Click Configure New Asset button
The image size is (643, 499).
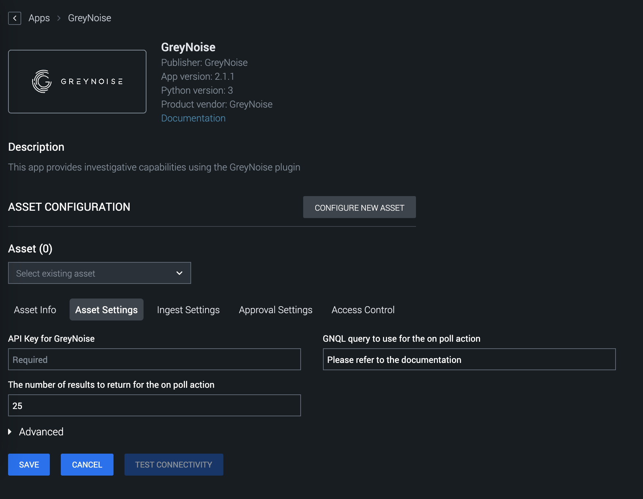(360, 207)
